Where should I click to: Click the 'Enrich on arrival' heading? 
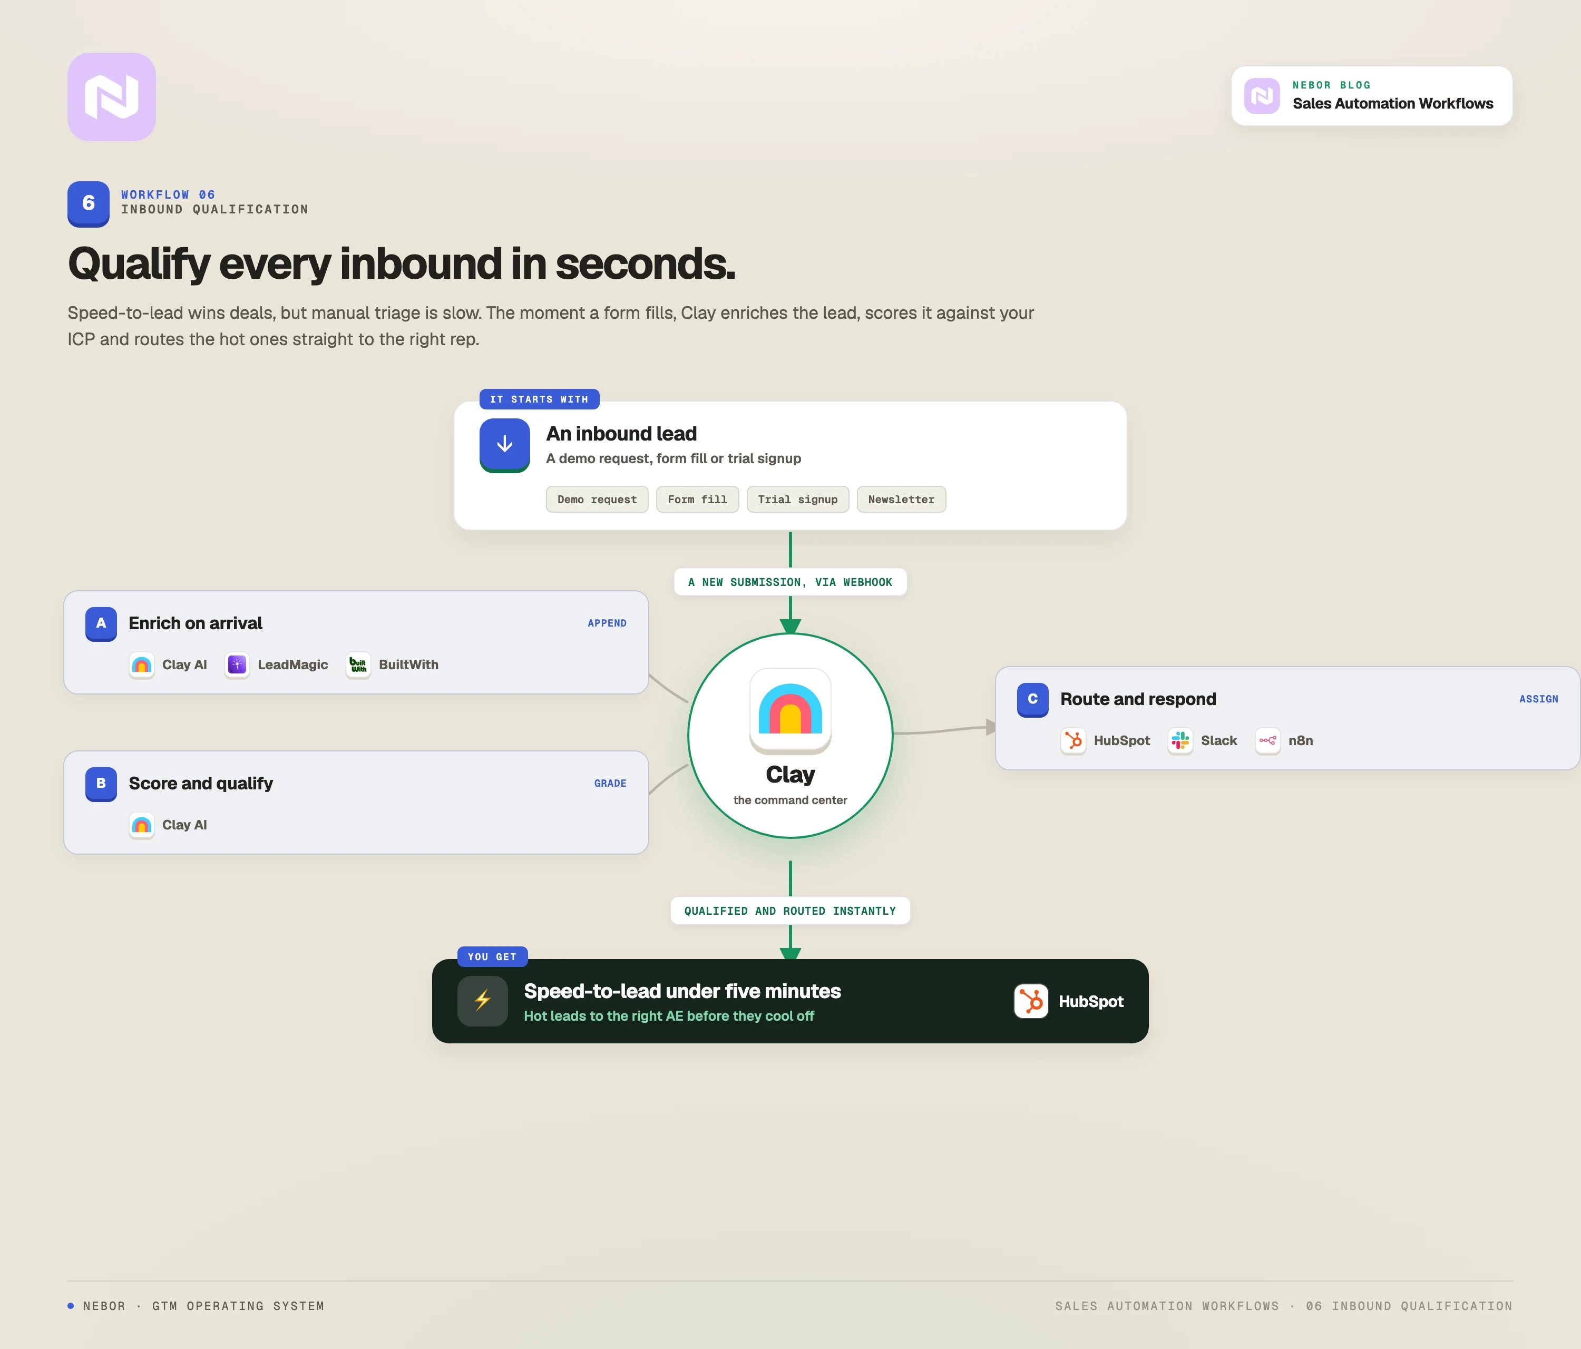coord(196,623)
